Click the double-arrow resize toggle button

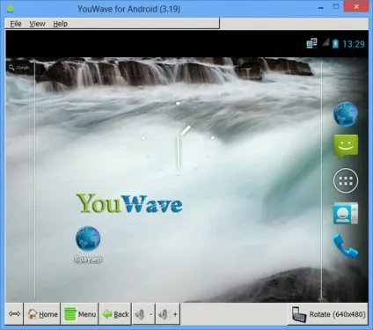(14, 314)
